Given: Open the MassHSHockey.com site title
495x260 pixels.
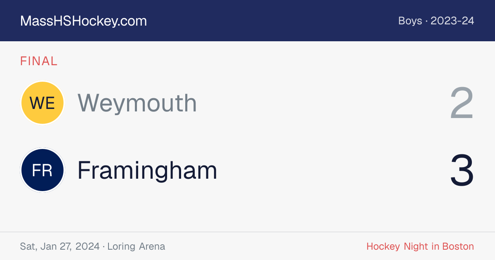Looking at the screenshot, I should [x=83, y=21].
